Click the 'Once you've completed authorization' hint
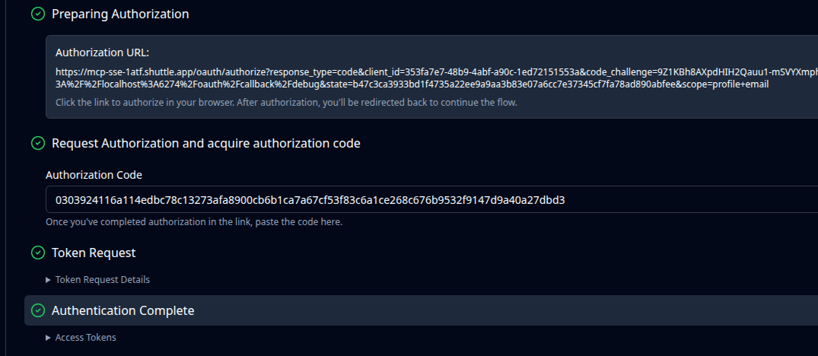This screenshot has height=356, width=818. (194, 222)
